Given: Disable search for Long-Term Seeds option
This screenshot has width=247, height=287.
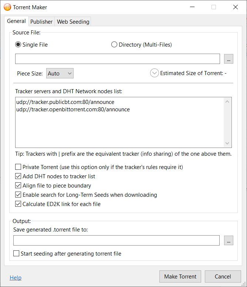Looking at the screenshot, I should [18, 195].
